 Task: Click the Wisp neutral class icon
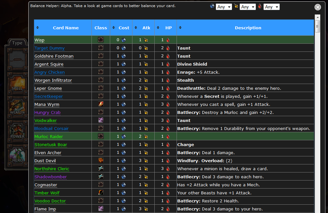tap(101, 40)
